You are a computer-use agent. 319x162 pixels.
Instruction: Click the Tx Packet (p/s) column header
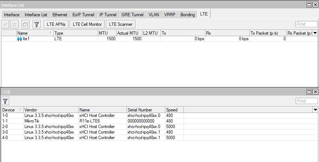click(268, 33)
